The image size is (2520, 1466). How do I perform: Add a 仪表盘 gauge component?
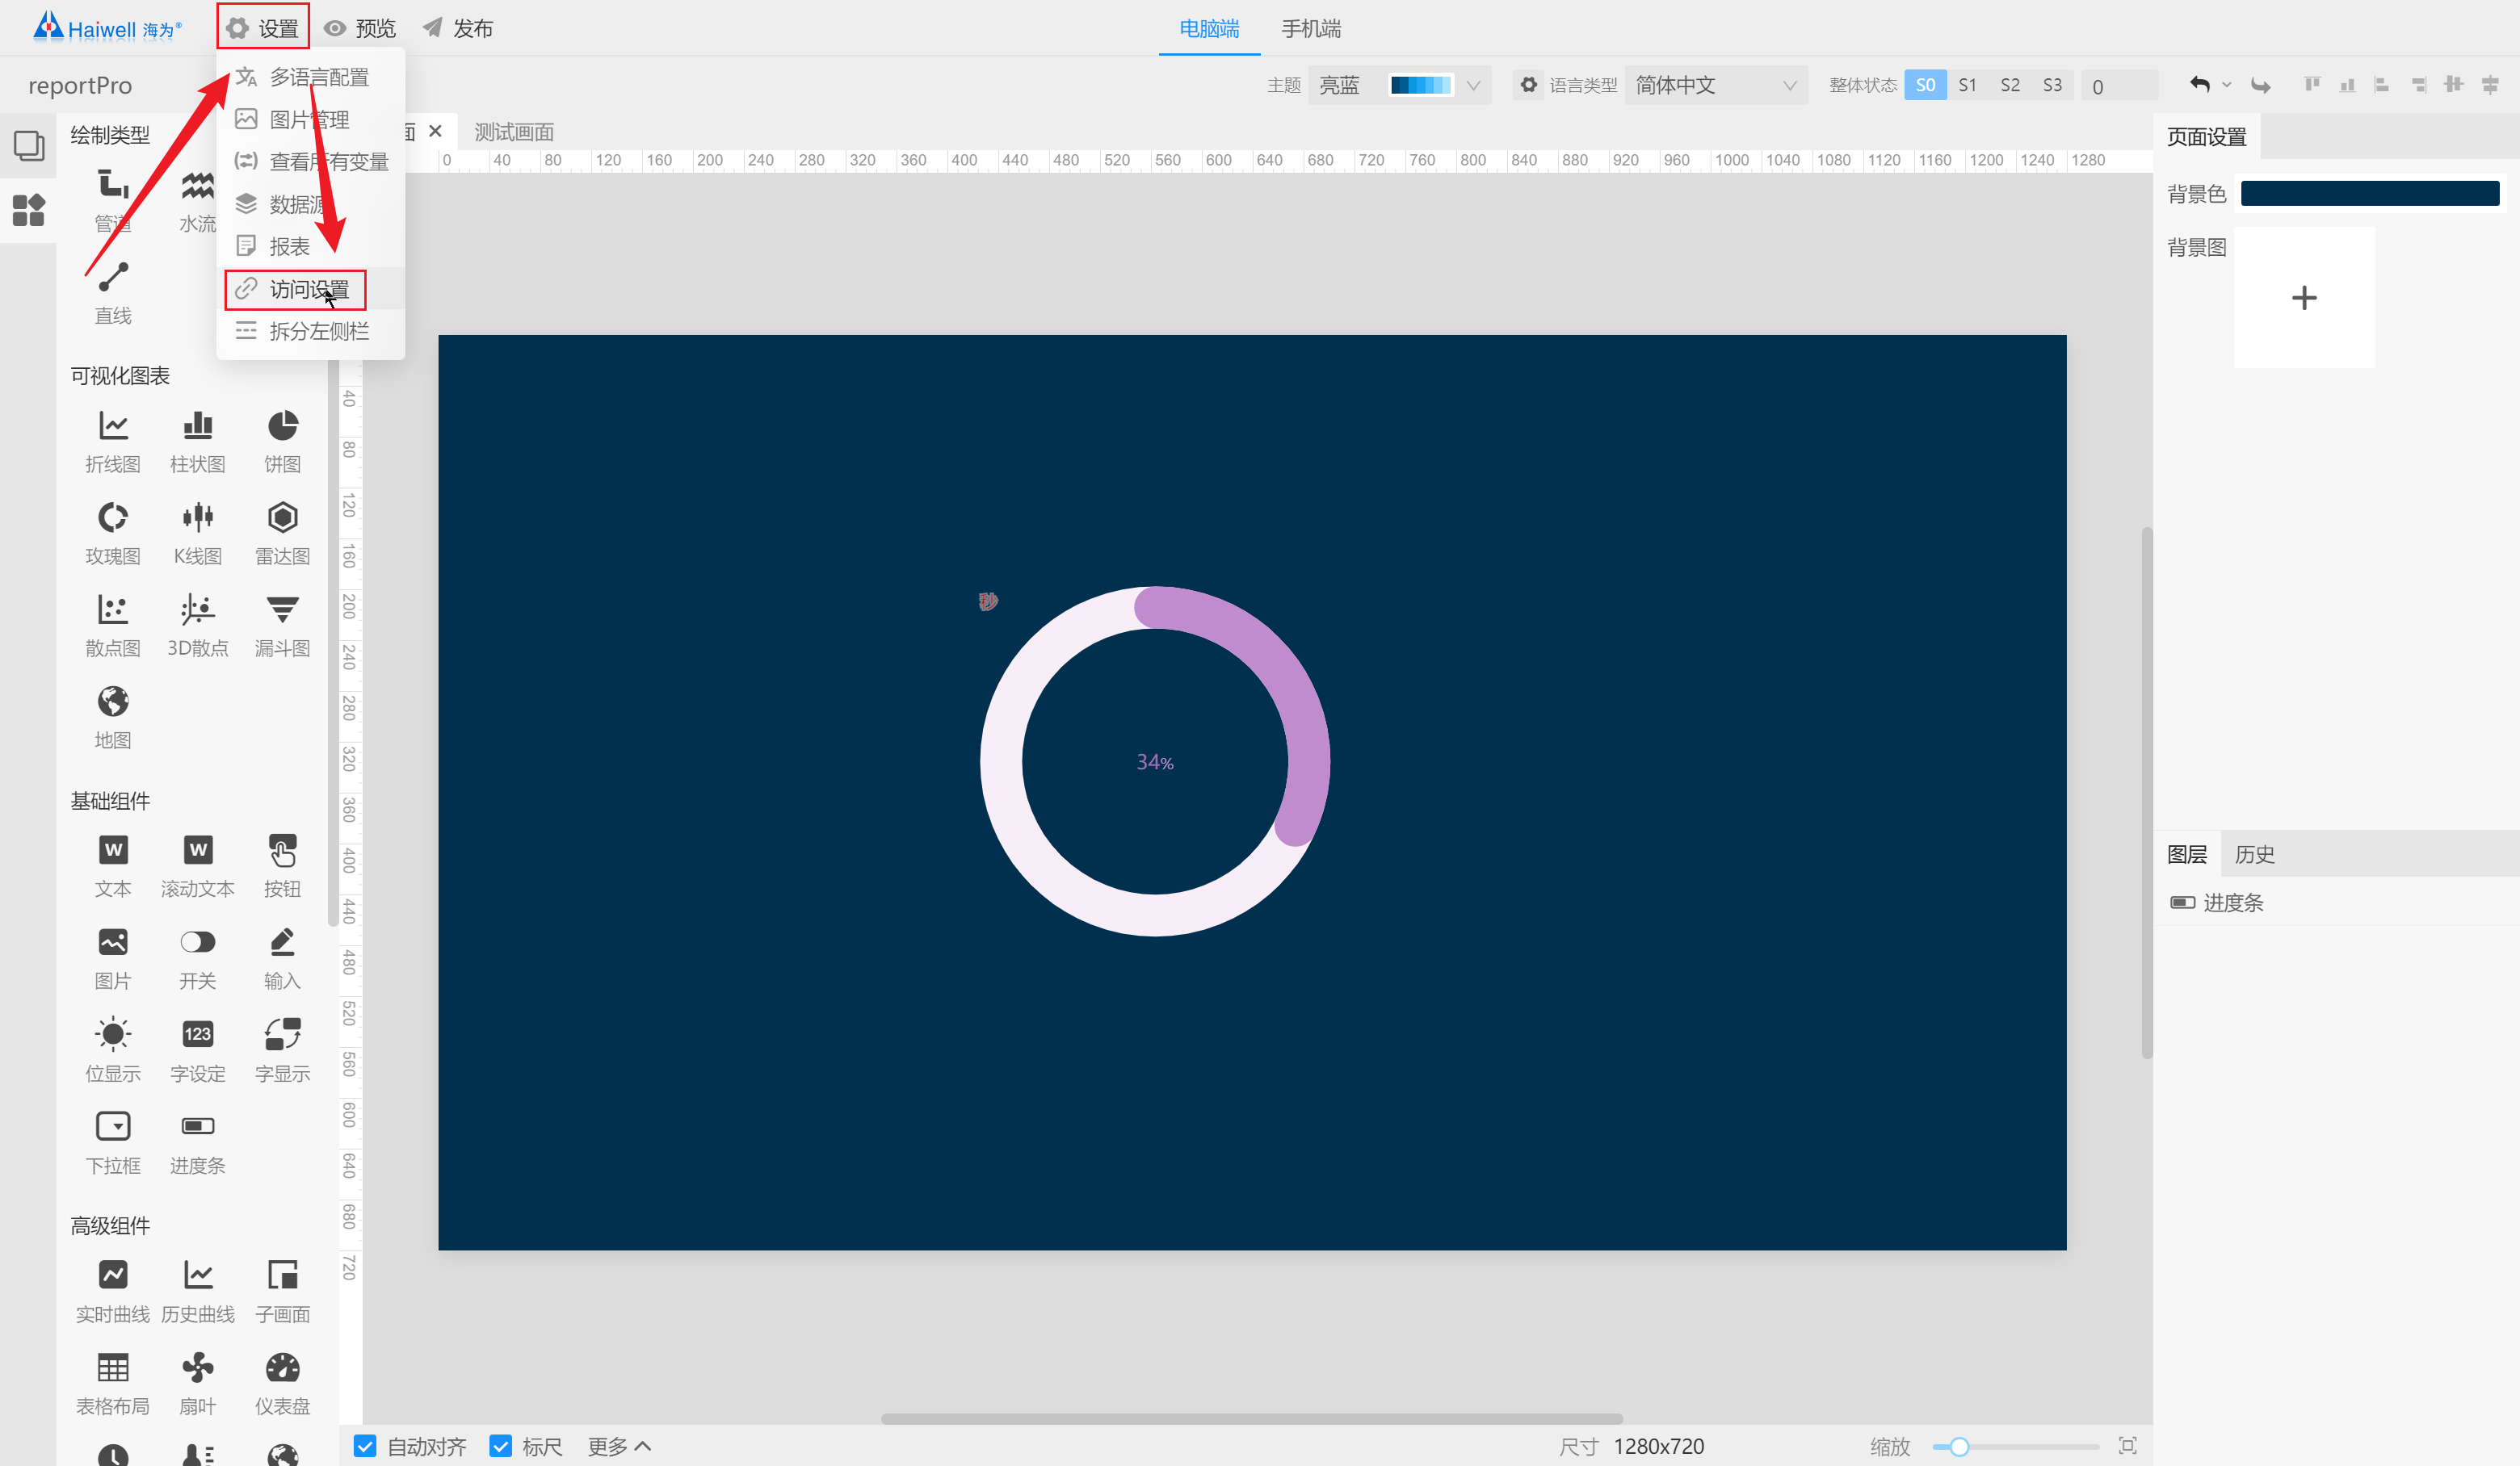point(283,1383)
